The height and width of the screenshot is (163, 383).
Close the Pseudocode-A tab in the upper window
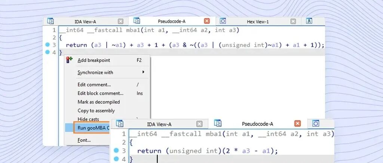(207, 21)
